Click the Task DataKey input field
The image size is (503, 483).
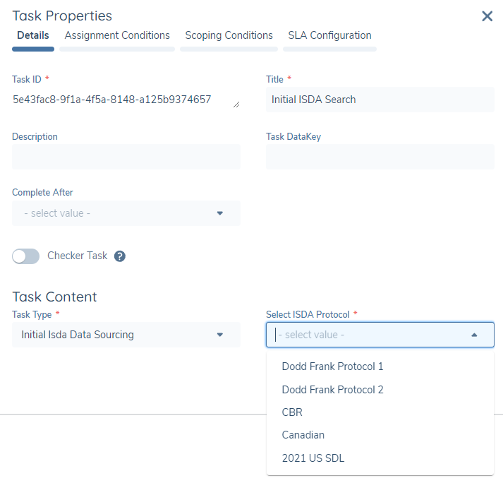coord(380,157)
